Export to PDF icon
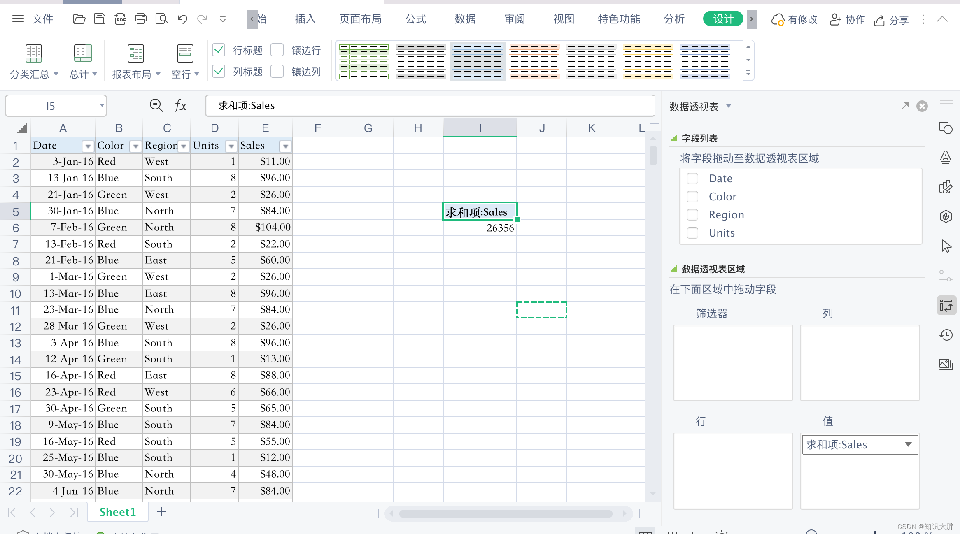This screenshot has width=960, height=534. pyautogui.click(x=120, y=19)
